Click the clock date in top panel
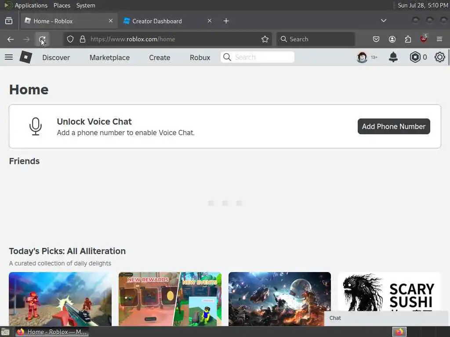The width and height of the screenshot is (450, 337). 423,5
